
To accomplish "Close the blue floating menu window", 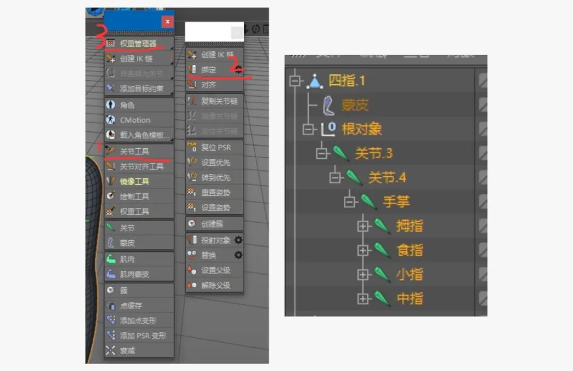I will click(x=167, y=22).
